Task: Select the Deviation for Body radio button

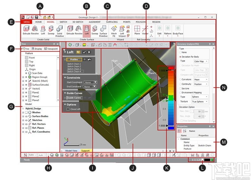Action: [x=180, y=57]
